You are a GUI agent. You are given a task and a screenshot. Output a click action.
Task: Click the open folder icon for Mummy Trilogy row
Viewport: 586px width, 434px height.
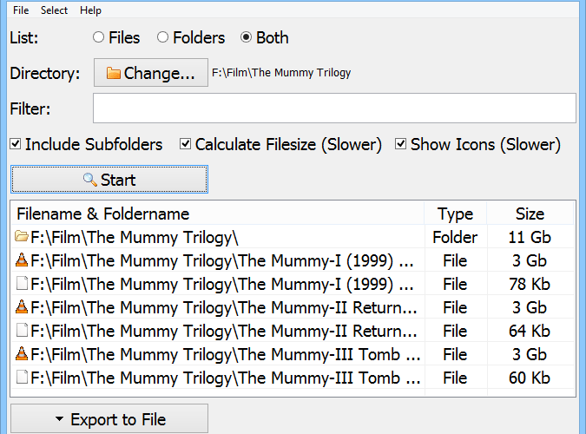click(22, 236)
